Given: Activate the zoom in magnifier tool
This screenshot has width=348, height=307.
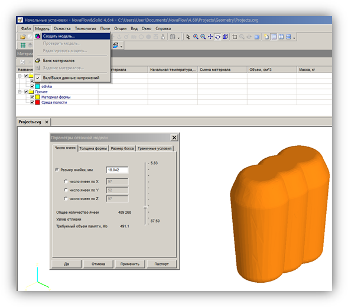Looking at the screenshot, I should [x=196, y=37].
